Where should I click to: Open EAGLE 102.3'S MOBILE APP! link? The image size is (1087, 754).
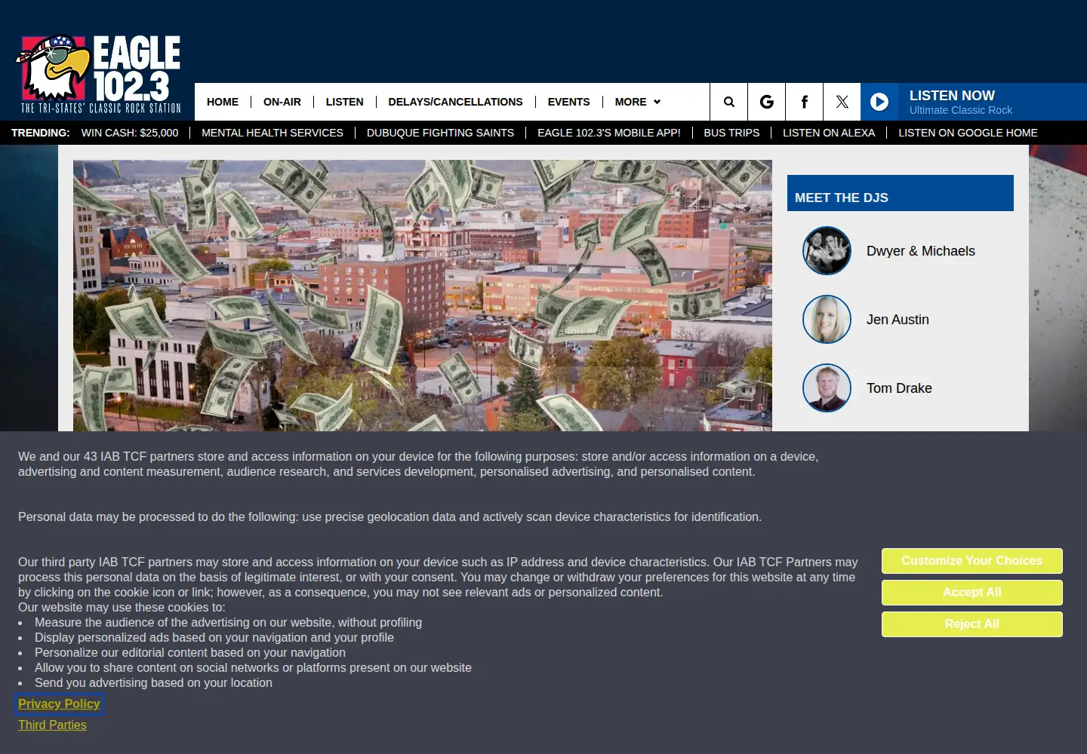[609, 133]
